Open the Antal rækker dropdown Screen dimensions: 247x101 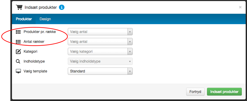pyautogui.click(x=100, y=42)
